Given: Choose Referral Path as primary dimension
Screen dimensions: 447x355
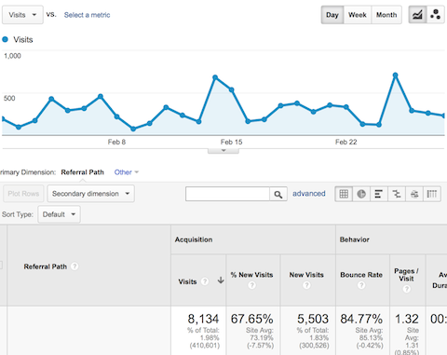Looking at the screenshot, I should (82, 172).
